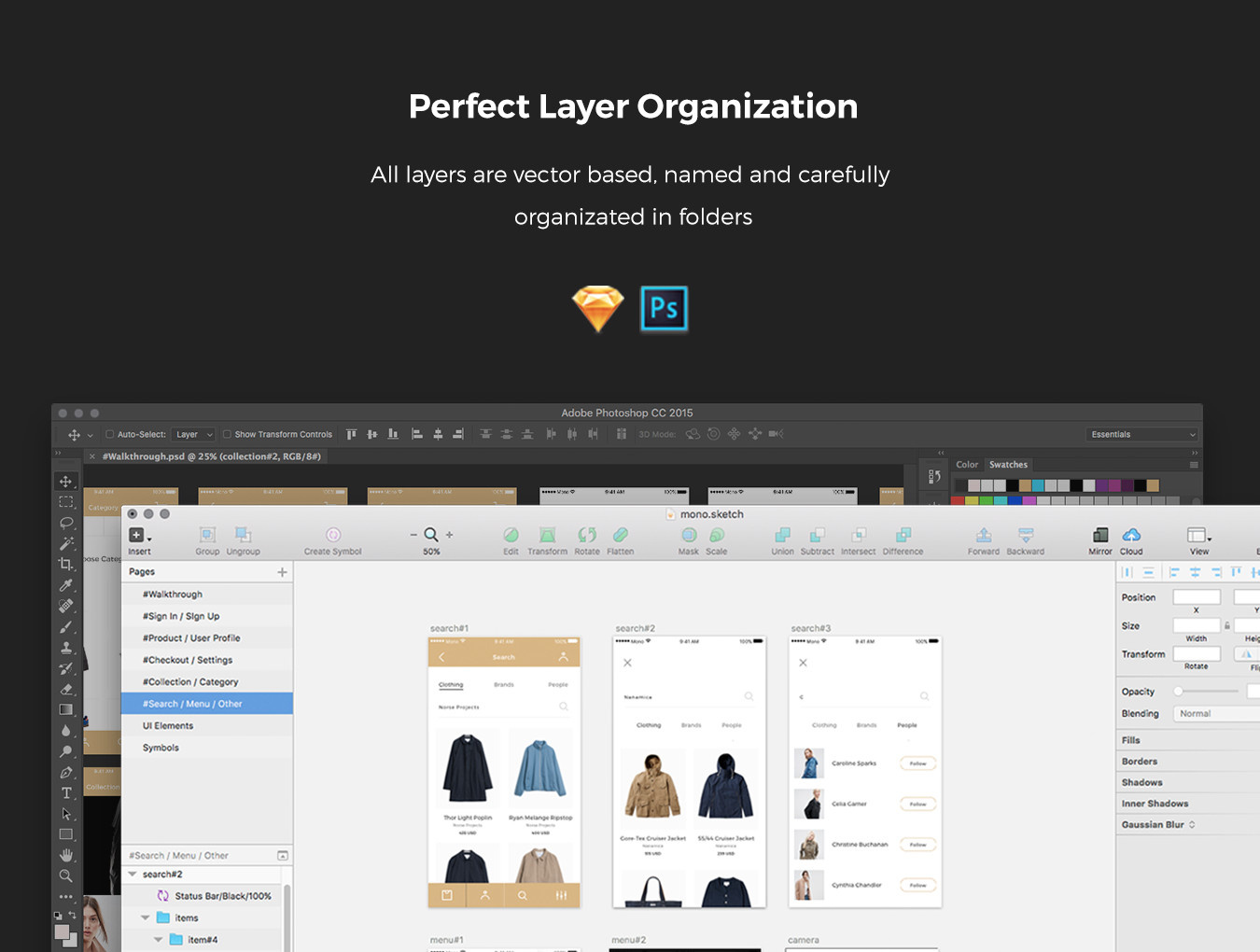
Task: Open the Layer auto-select dropdown
Action: click(195, 434)
